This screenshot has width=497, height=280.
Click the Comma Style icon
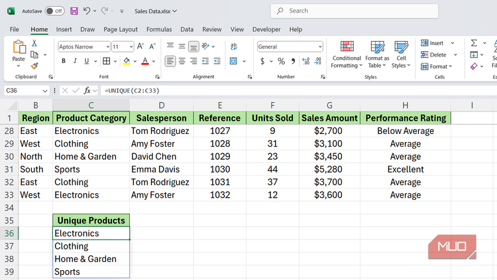(x=293, y=61)
